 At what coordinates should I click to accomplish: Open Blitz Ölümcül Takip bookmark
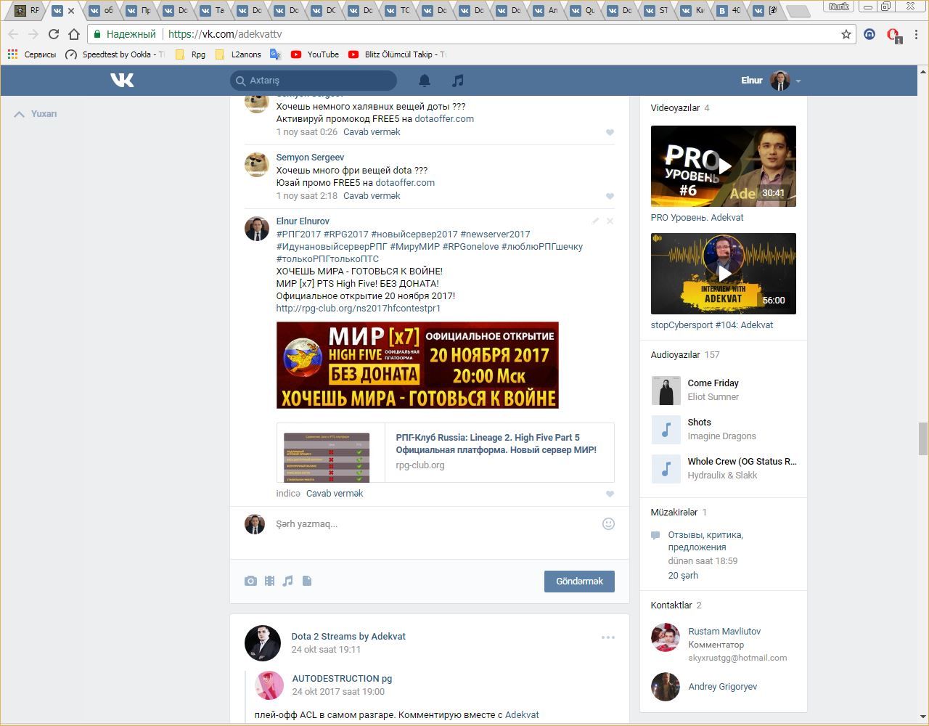pyautogui.click(x=397, y=54)
